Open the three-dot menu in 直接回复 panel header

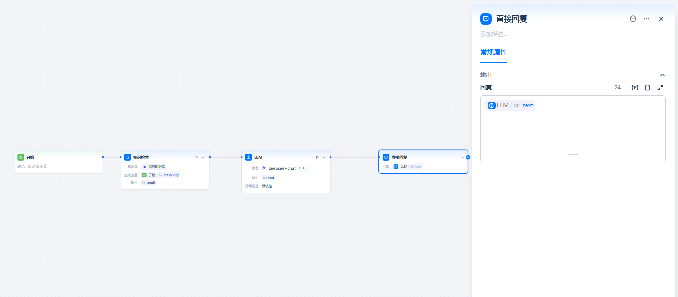click(647, 19)
